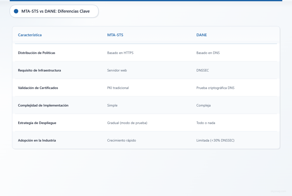Click the 'Distribución de Políticas' row label

tap(36, 53)
